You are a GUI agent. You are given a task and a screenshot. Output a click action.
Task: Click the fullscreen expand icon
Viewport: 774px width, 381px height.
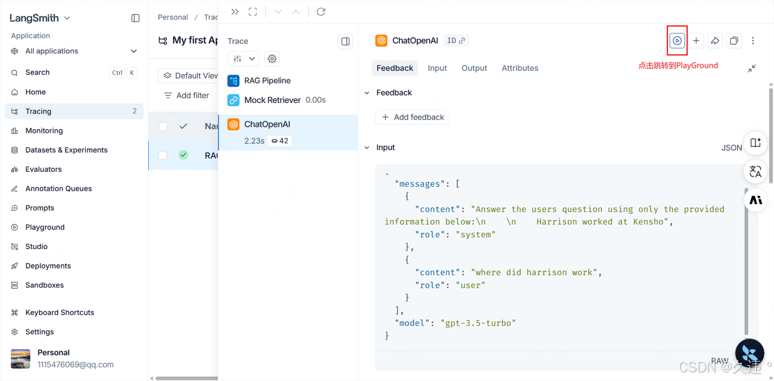pyautogui.click(x=253, y=12)
